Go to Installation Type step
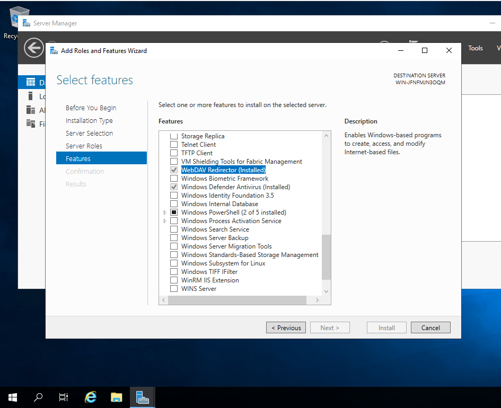 89,121
